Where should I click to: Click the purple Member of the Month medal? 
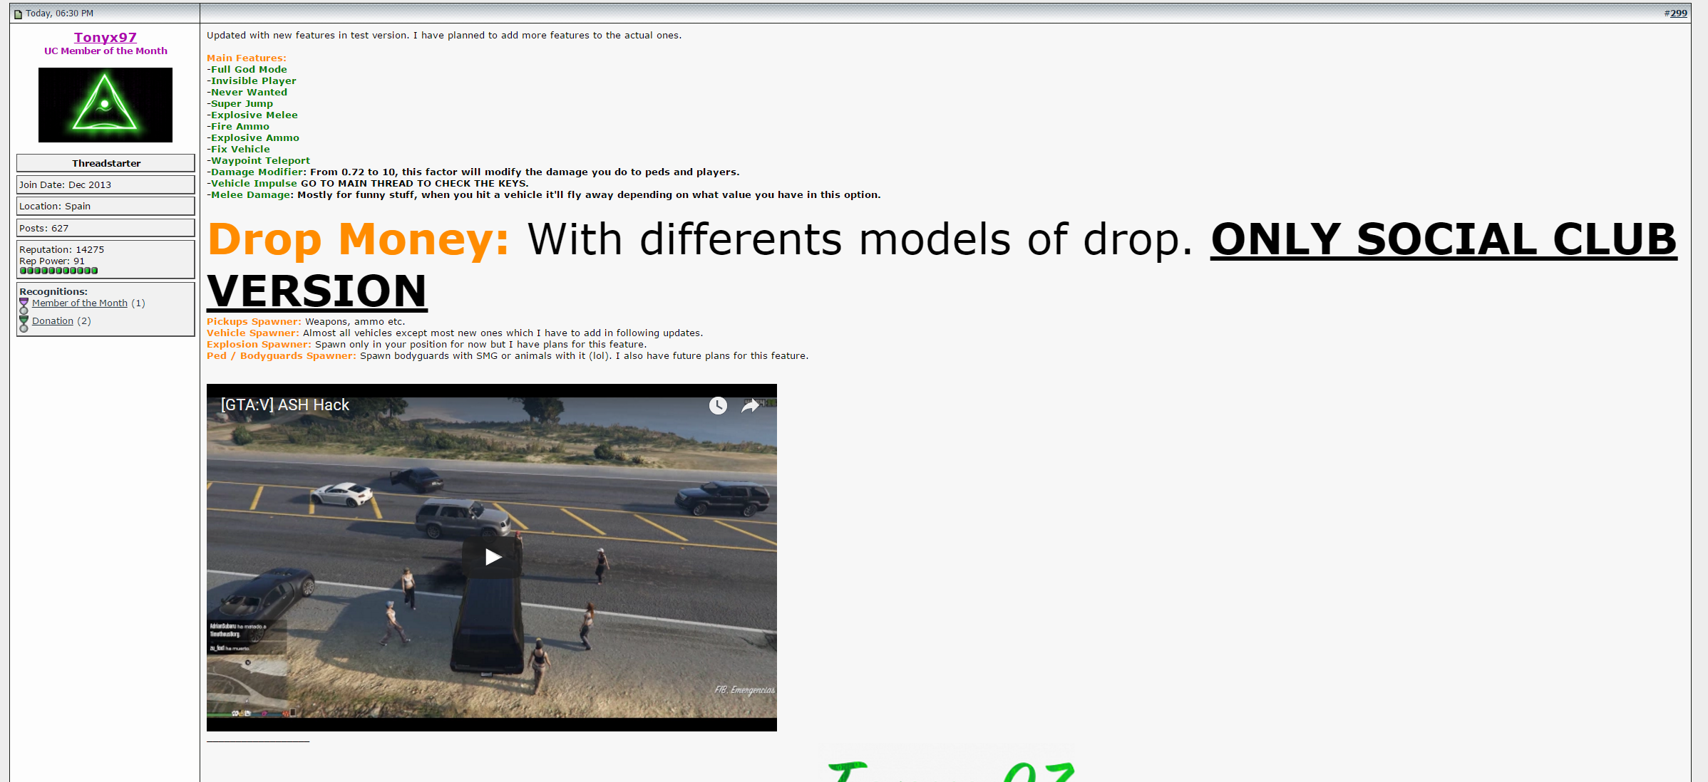[x=24, y=306]
